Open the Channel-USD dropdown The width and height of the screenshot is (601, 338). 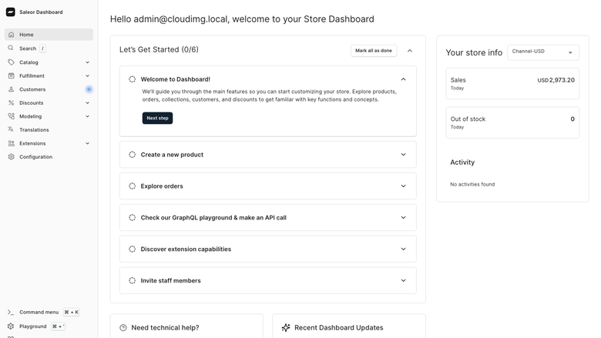pyautogui.click(x=543, y=52)
